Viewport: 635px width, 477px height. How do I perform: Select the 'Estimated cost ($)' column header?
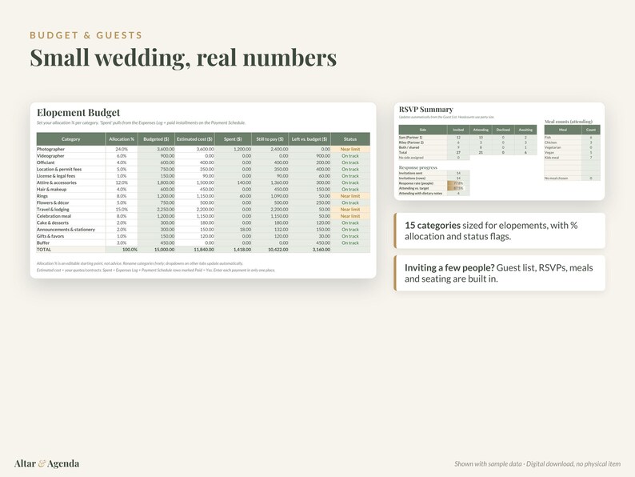195,139
